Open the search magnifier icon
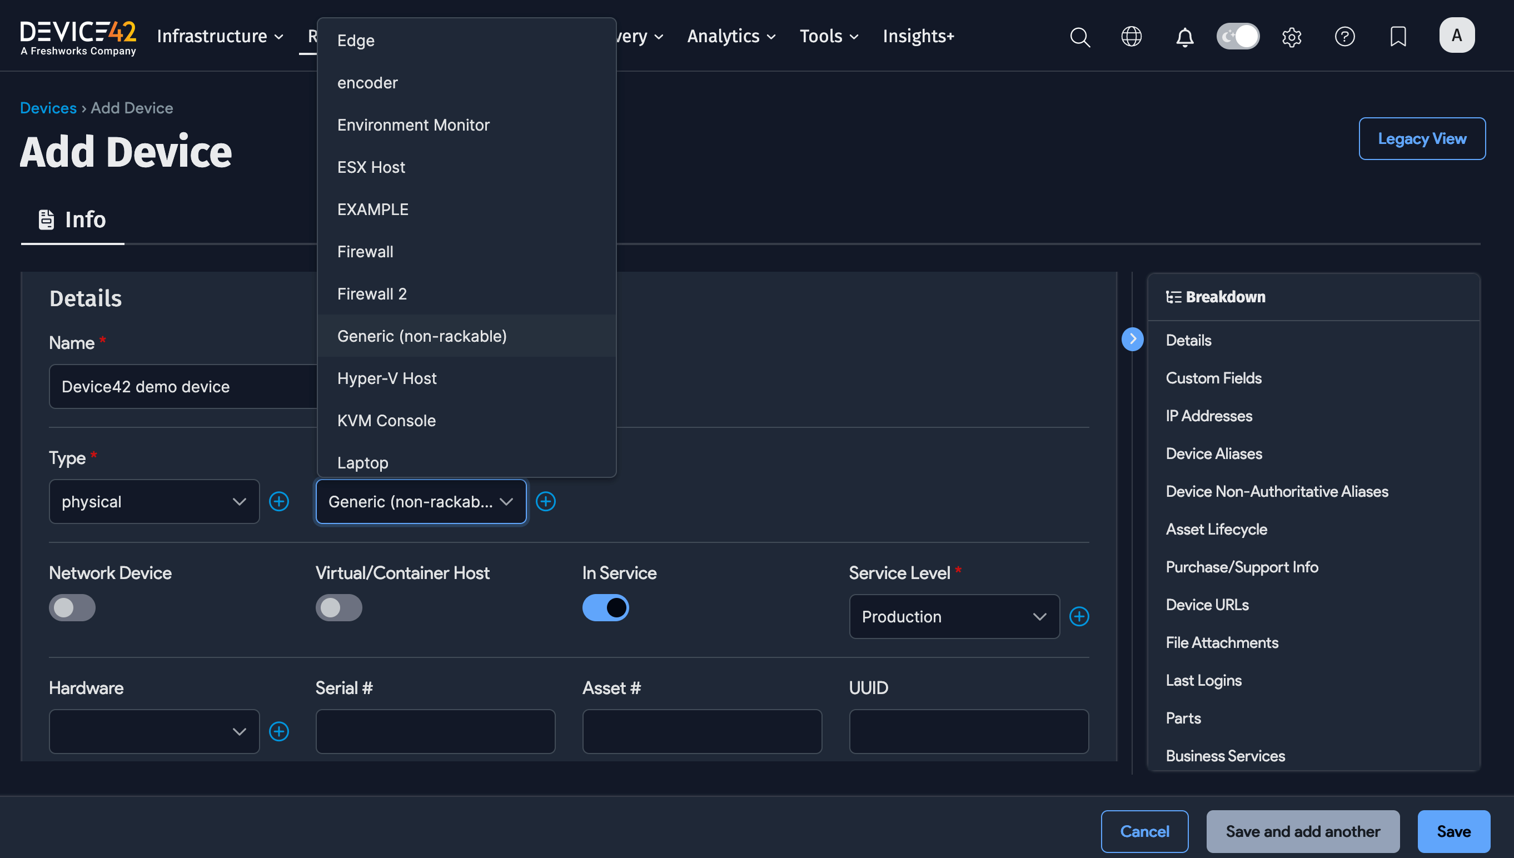 click(1080, 37)
